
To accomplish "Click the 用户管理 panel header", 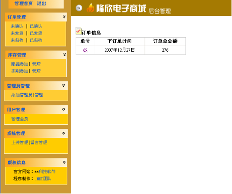I will pos(36,109).
